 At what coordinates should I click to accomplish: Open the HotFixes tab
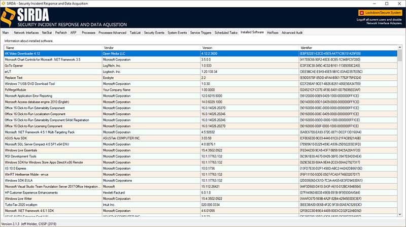click(273, 33)
